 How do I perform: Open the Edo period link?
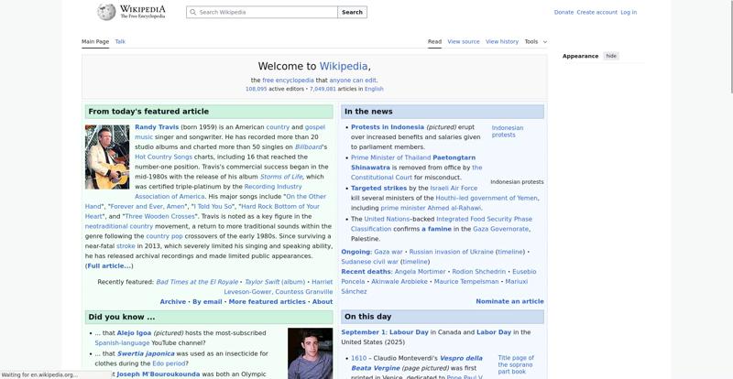tap(169, 363)
